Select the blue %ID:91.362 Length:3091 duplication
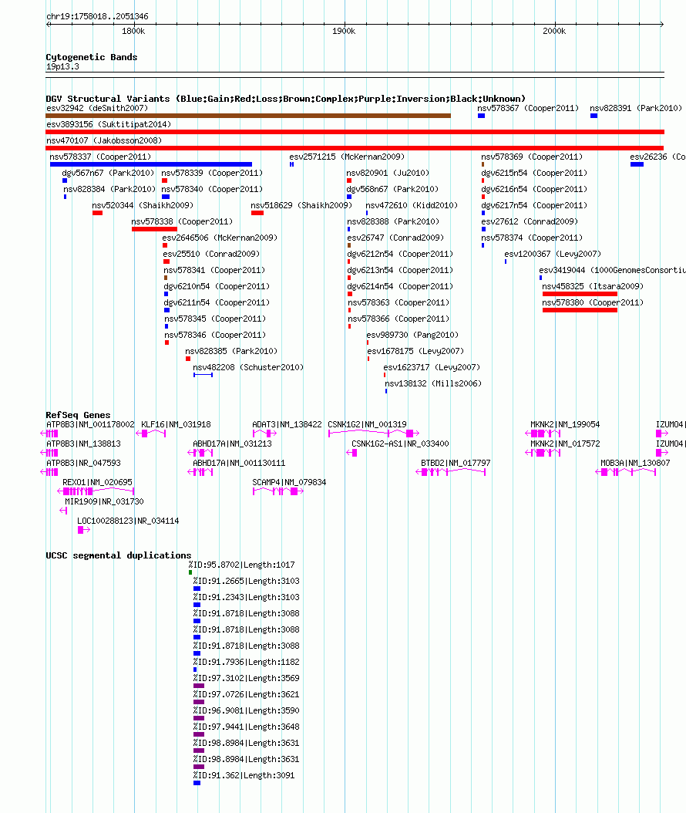 [x=197, y=783]
